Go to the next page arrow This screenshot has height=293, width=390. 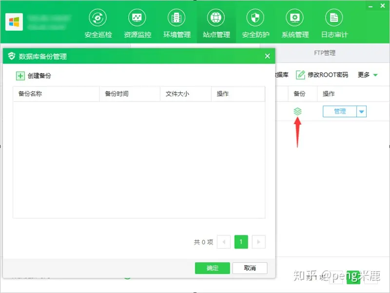tap(259, 242)
